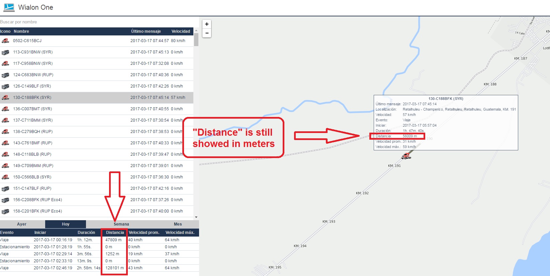
Task: Zoom in the map with plus button
Action: [x=207, y=24]
